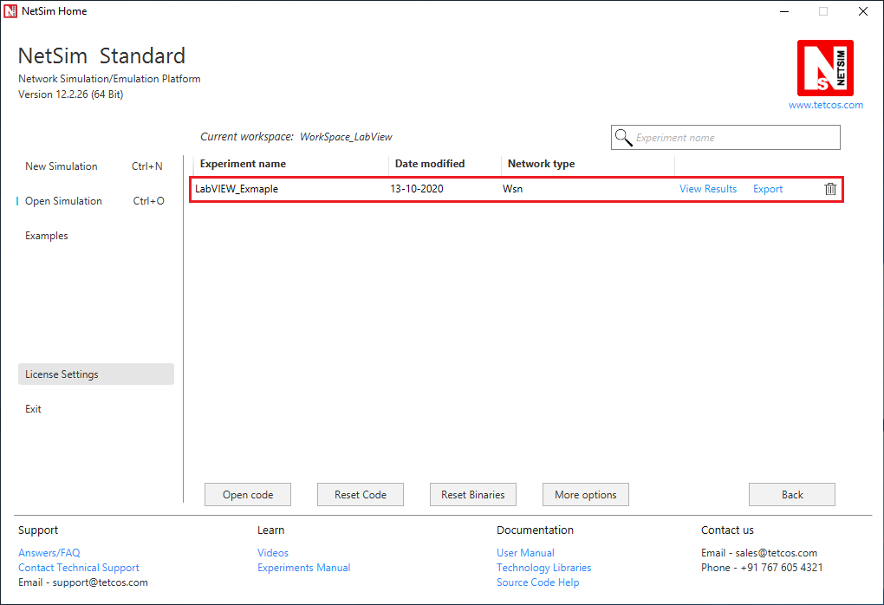Click Reset Code
Screen dimensions: 884x605
[x=360, y=494]
